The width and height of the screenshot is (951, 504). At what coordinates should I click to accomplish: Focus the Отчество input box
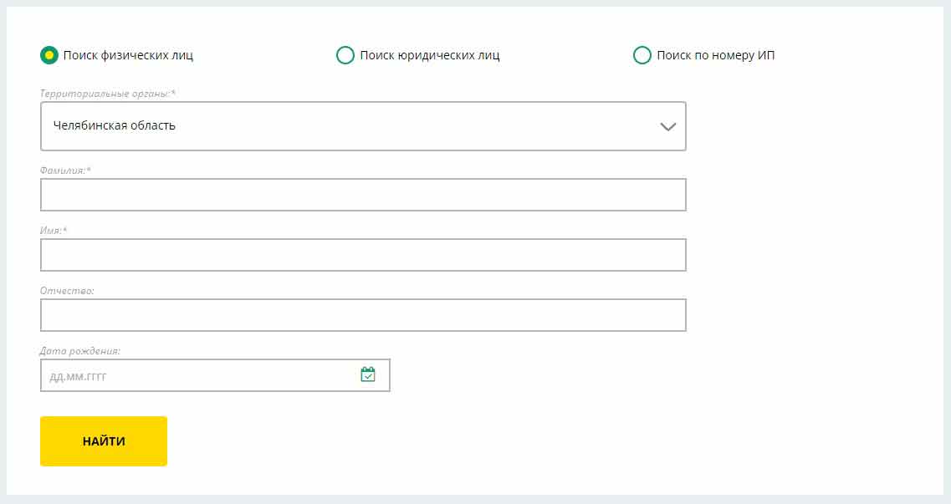[363, 315]
